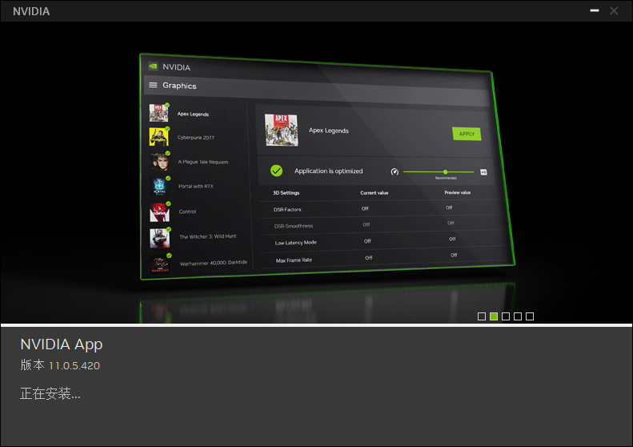Select the green second slideshow indicator
The image size is (633, 447).
(493, 316)
